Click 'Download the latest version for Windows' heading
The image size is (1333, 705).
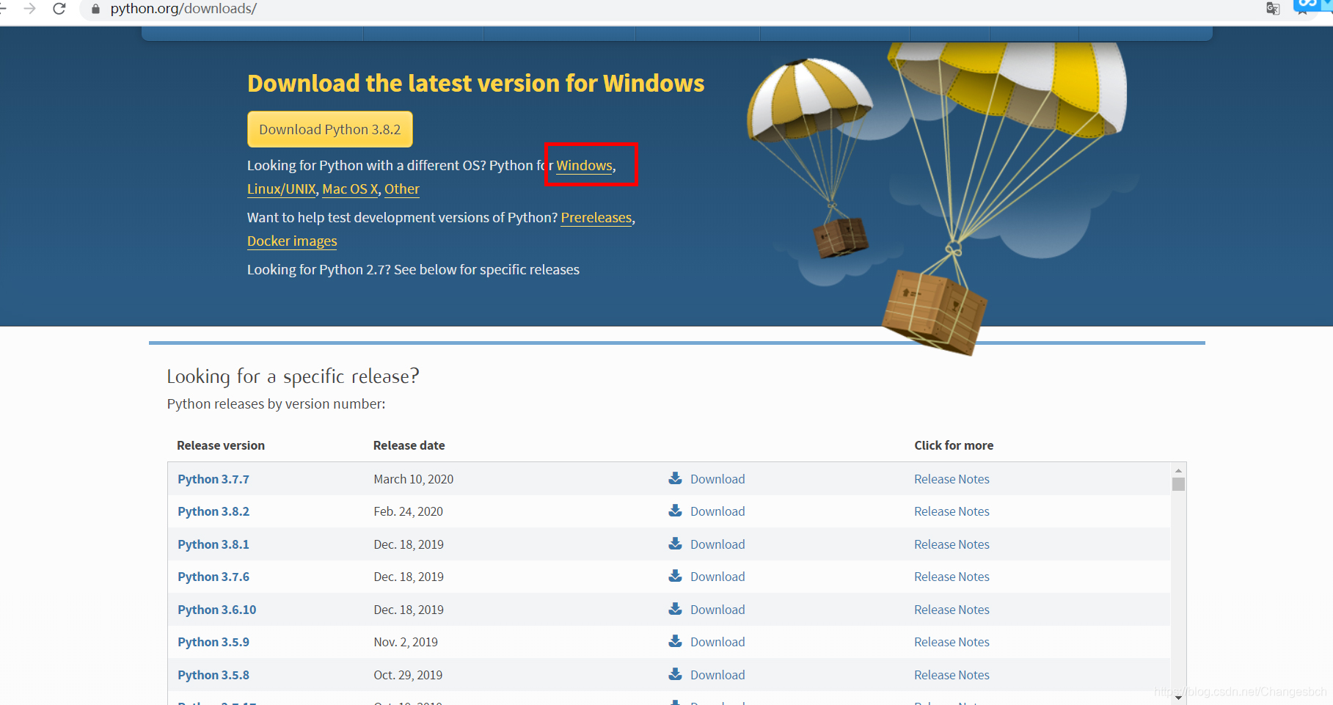(475, 83)
